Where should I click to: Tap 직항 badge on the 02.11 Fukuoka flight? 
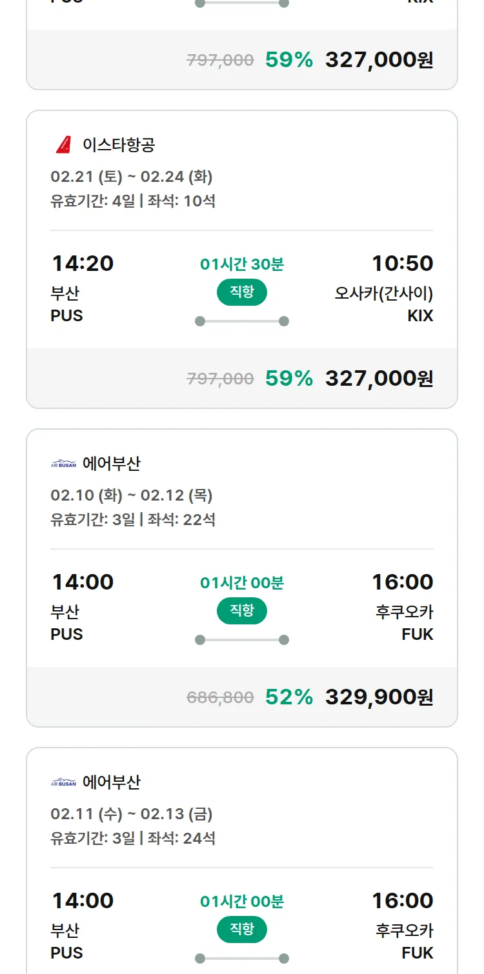242,929
